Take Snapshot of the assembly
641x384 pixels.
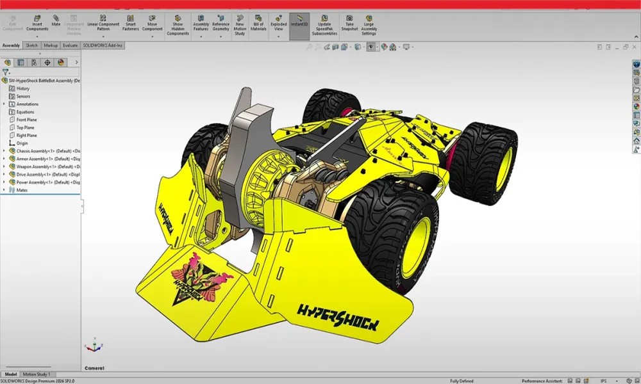pos(349,24)
